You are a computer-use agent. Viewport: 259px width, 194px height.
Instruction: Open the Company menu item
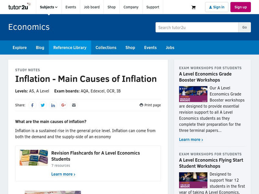click(x=131, y=7)
